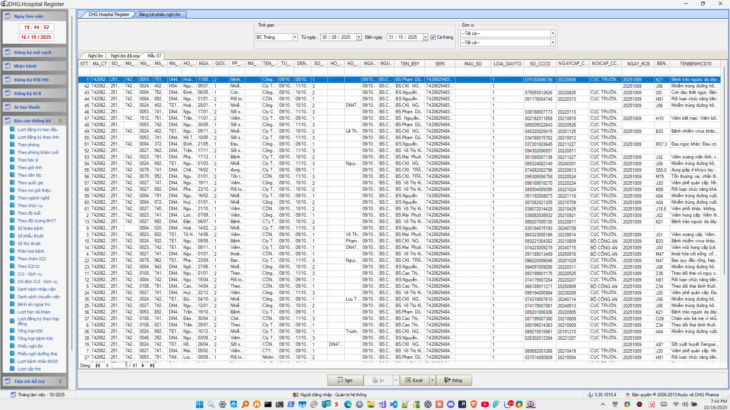Open the Theo phòng report link
Screen dimensions: 730x410
coord(29,145)
